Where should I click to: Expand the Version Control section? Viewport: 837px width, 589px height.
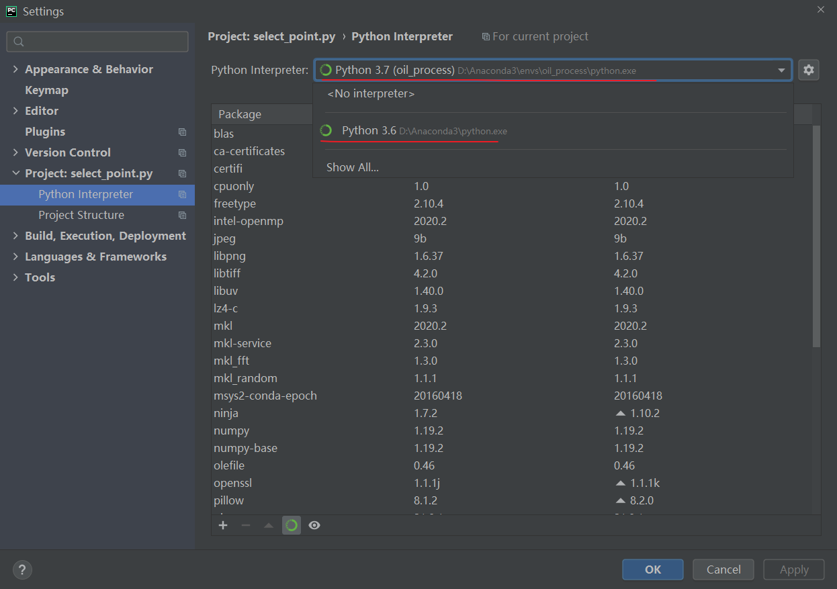tap(16, 152)
